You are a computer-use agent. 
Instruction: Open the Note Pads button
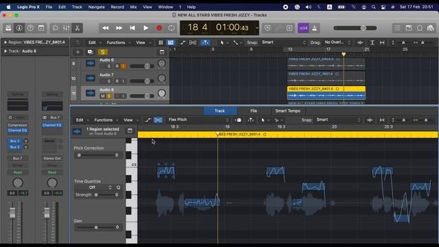pos(409,28)
